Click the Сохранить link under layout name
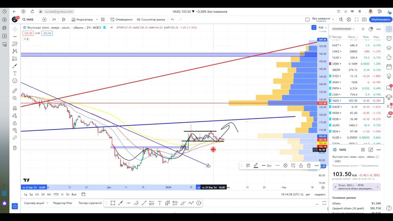393x221 pixels. [321, 21]
